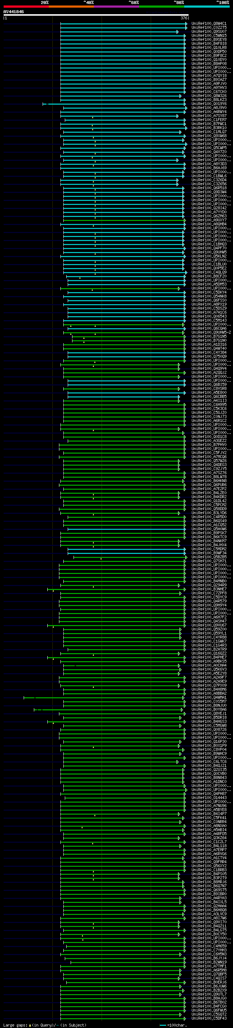233x1028 pixels.
Task: Select the UniRef100_Q57WZ6 label
Action: (209, 461)
